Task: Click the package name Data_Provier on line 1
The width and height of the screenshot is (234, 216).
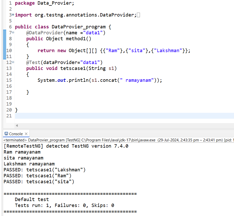Action: [x=54, y=3]
